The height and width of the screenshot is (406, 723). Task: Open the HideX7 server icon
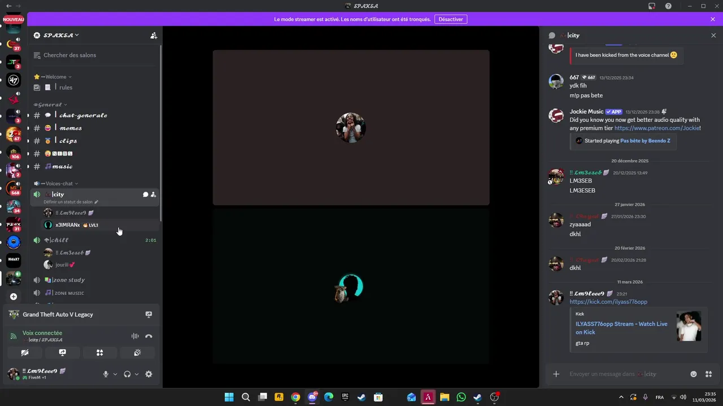pyautogui.click(x=14, y=259)
